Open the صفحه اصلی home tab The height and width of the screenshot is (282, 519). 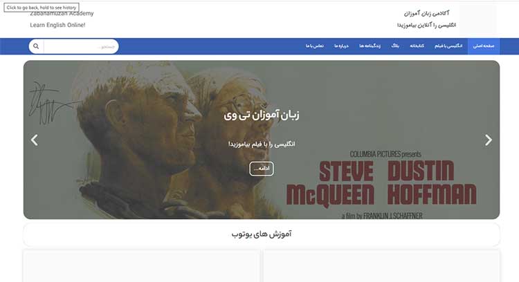[484, 46]
